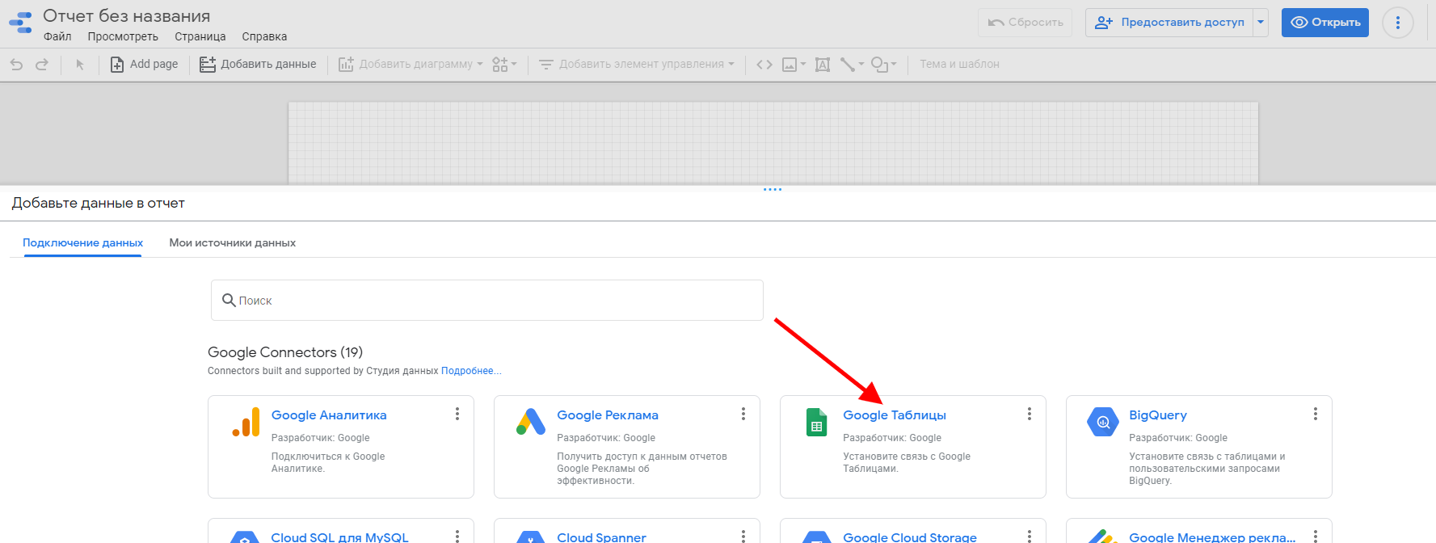Select the Cloud Spanner connector
The image size is (1436, 543).
[601, 537]
